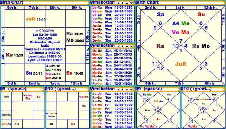Image resolution: width=226 pixels, height=129 pixels.
Task: Click right arrow in bottom Vimshottari panel
Action: point(123,89)
